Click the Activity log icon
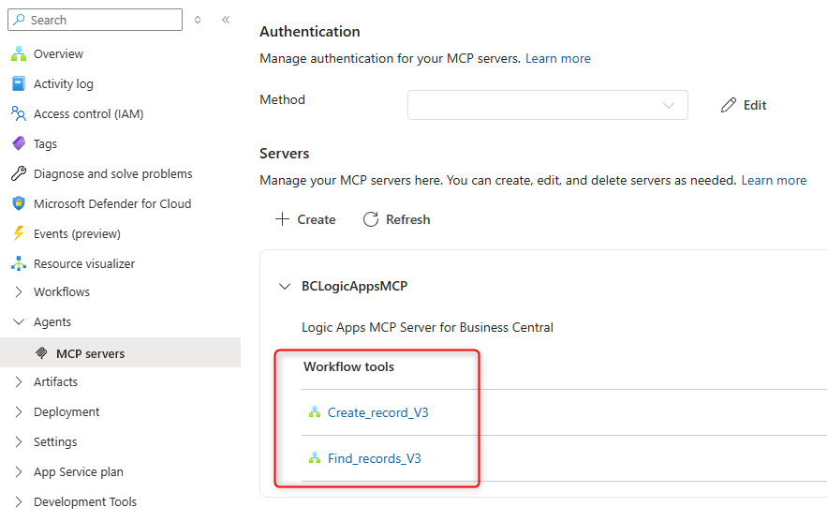 point(19,84)
